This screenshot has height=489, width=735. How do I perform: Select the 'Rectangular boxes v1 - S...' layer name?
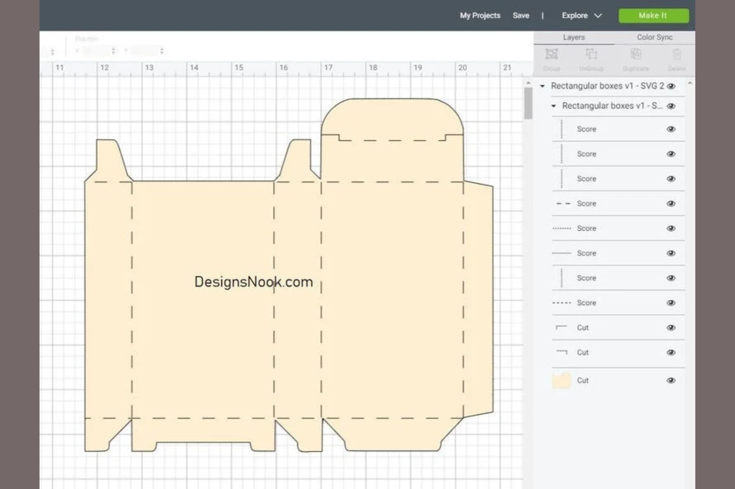click(x=612, y=106)
